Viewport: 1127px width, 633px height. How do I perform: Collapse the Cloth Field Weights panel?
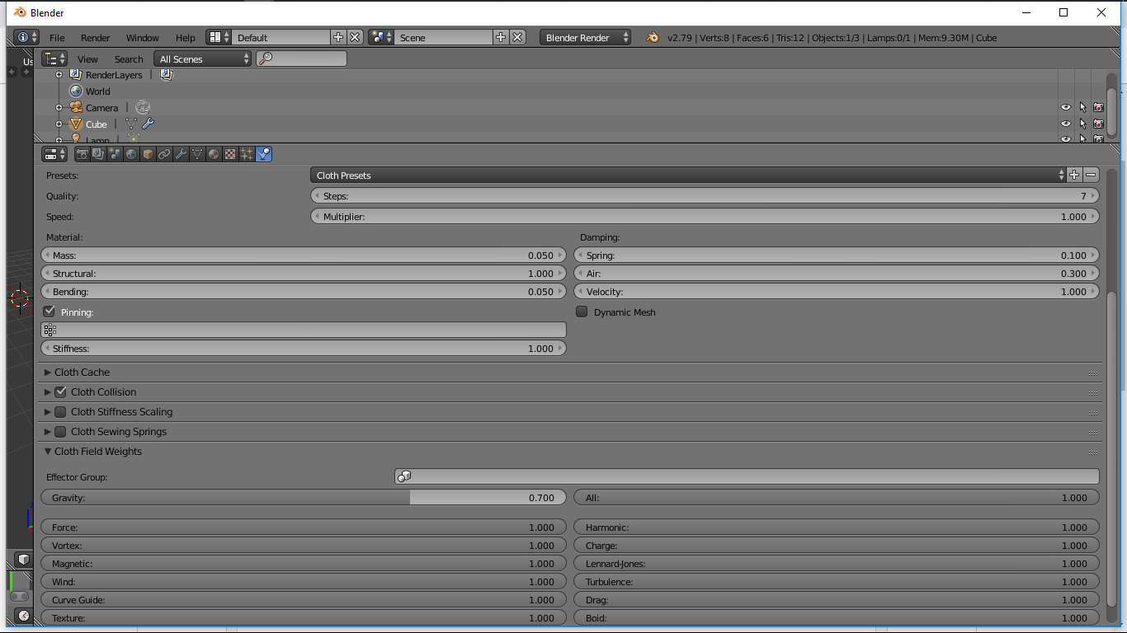(48, 451)
